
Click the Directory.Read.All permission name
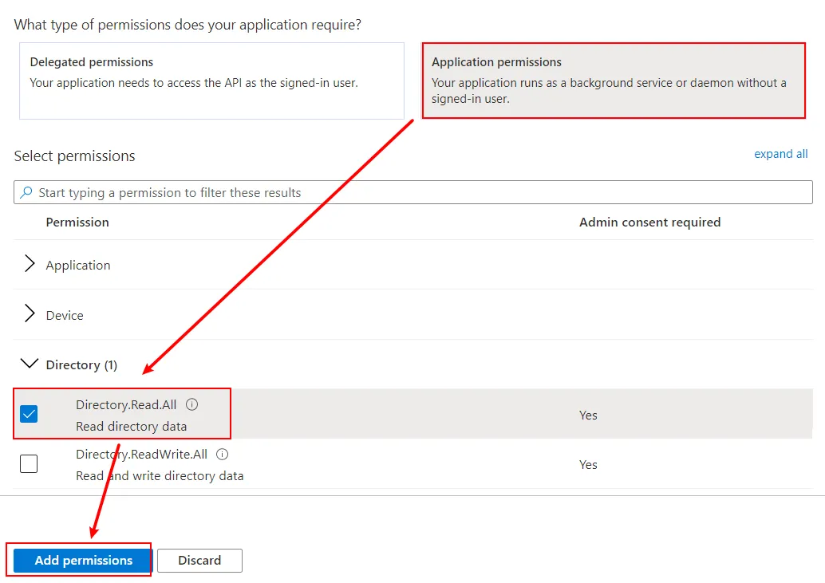(126, 405)
